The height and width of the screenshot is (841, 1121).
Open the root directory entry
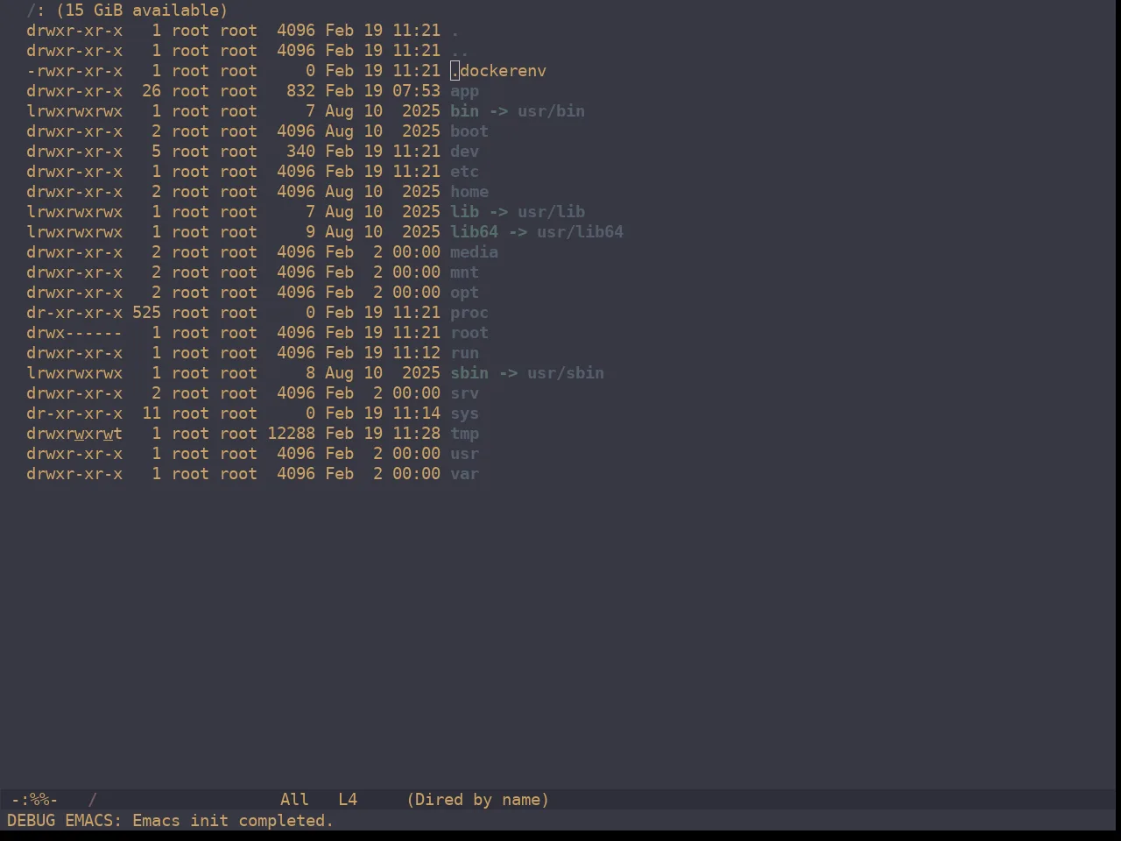[x=469, y=333]
